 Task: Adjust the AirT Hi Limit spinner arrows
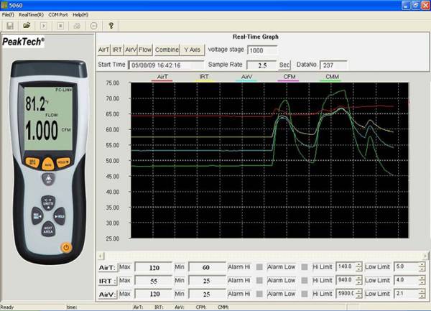click(x=358, y=266)
